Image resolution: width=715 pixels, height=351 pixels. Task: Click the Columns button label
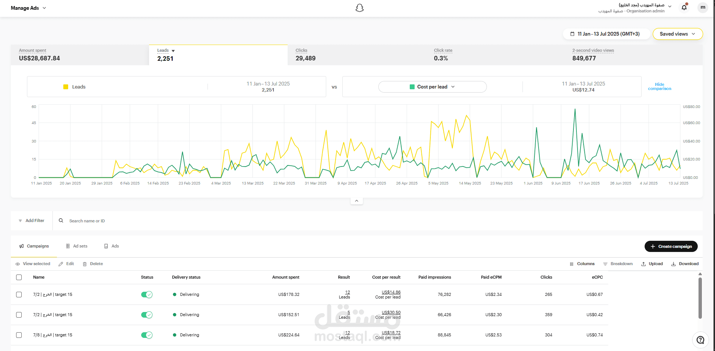click(586, 264)
